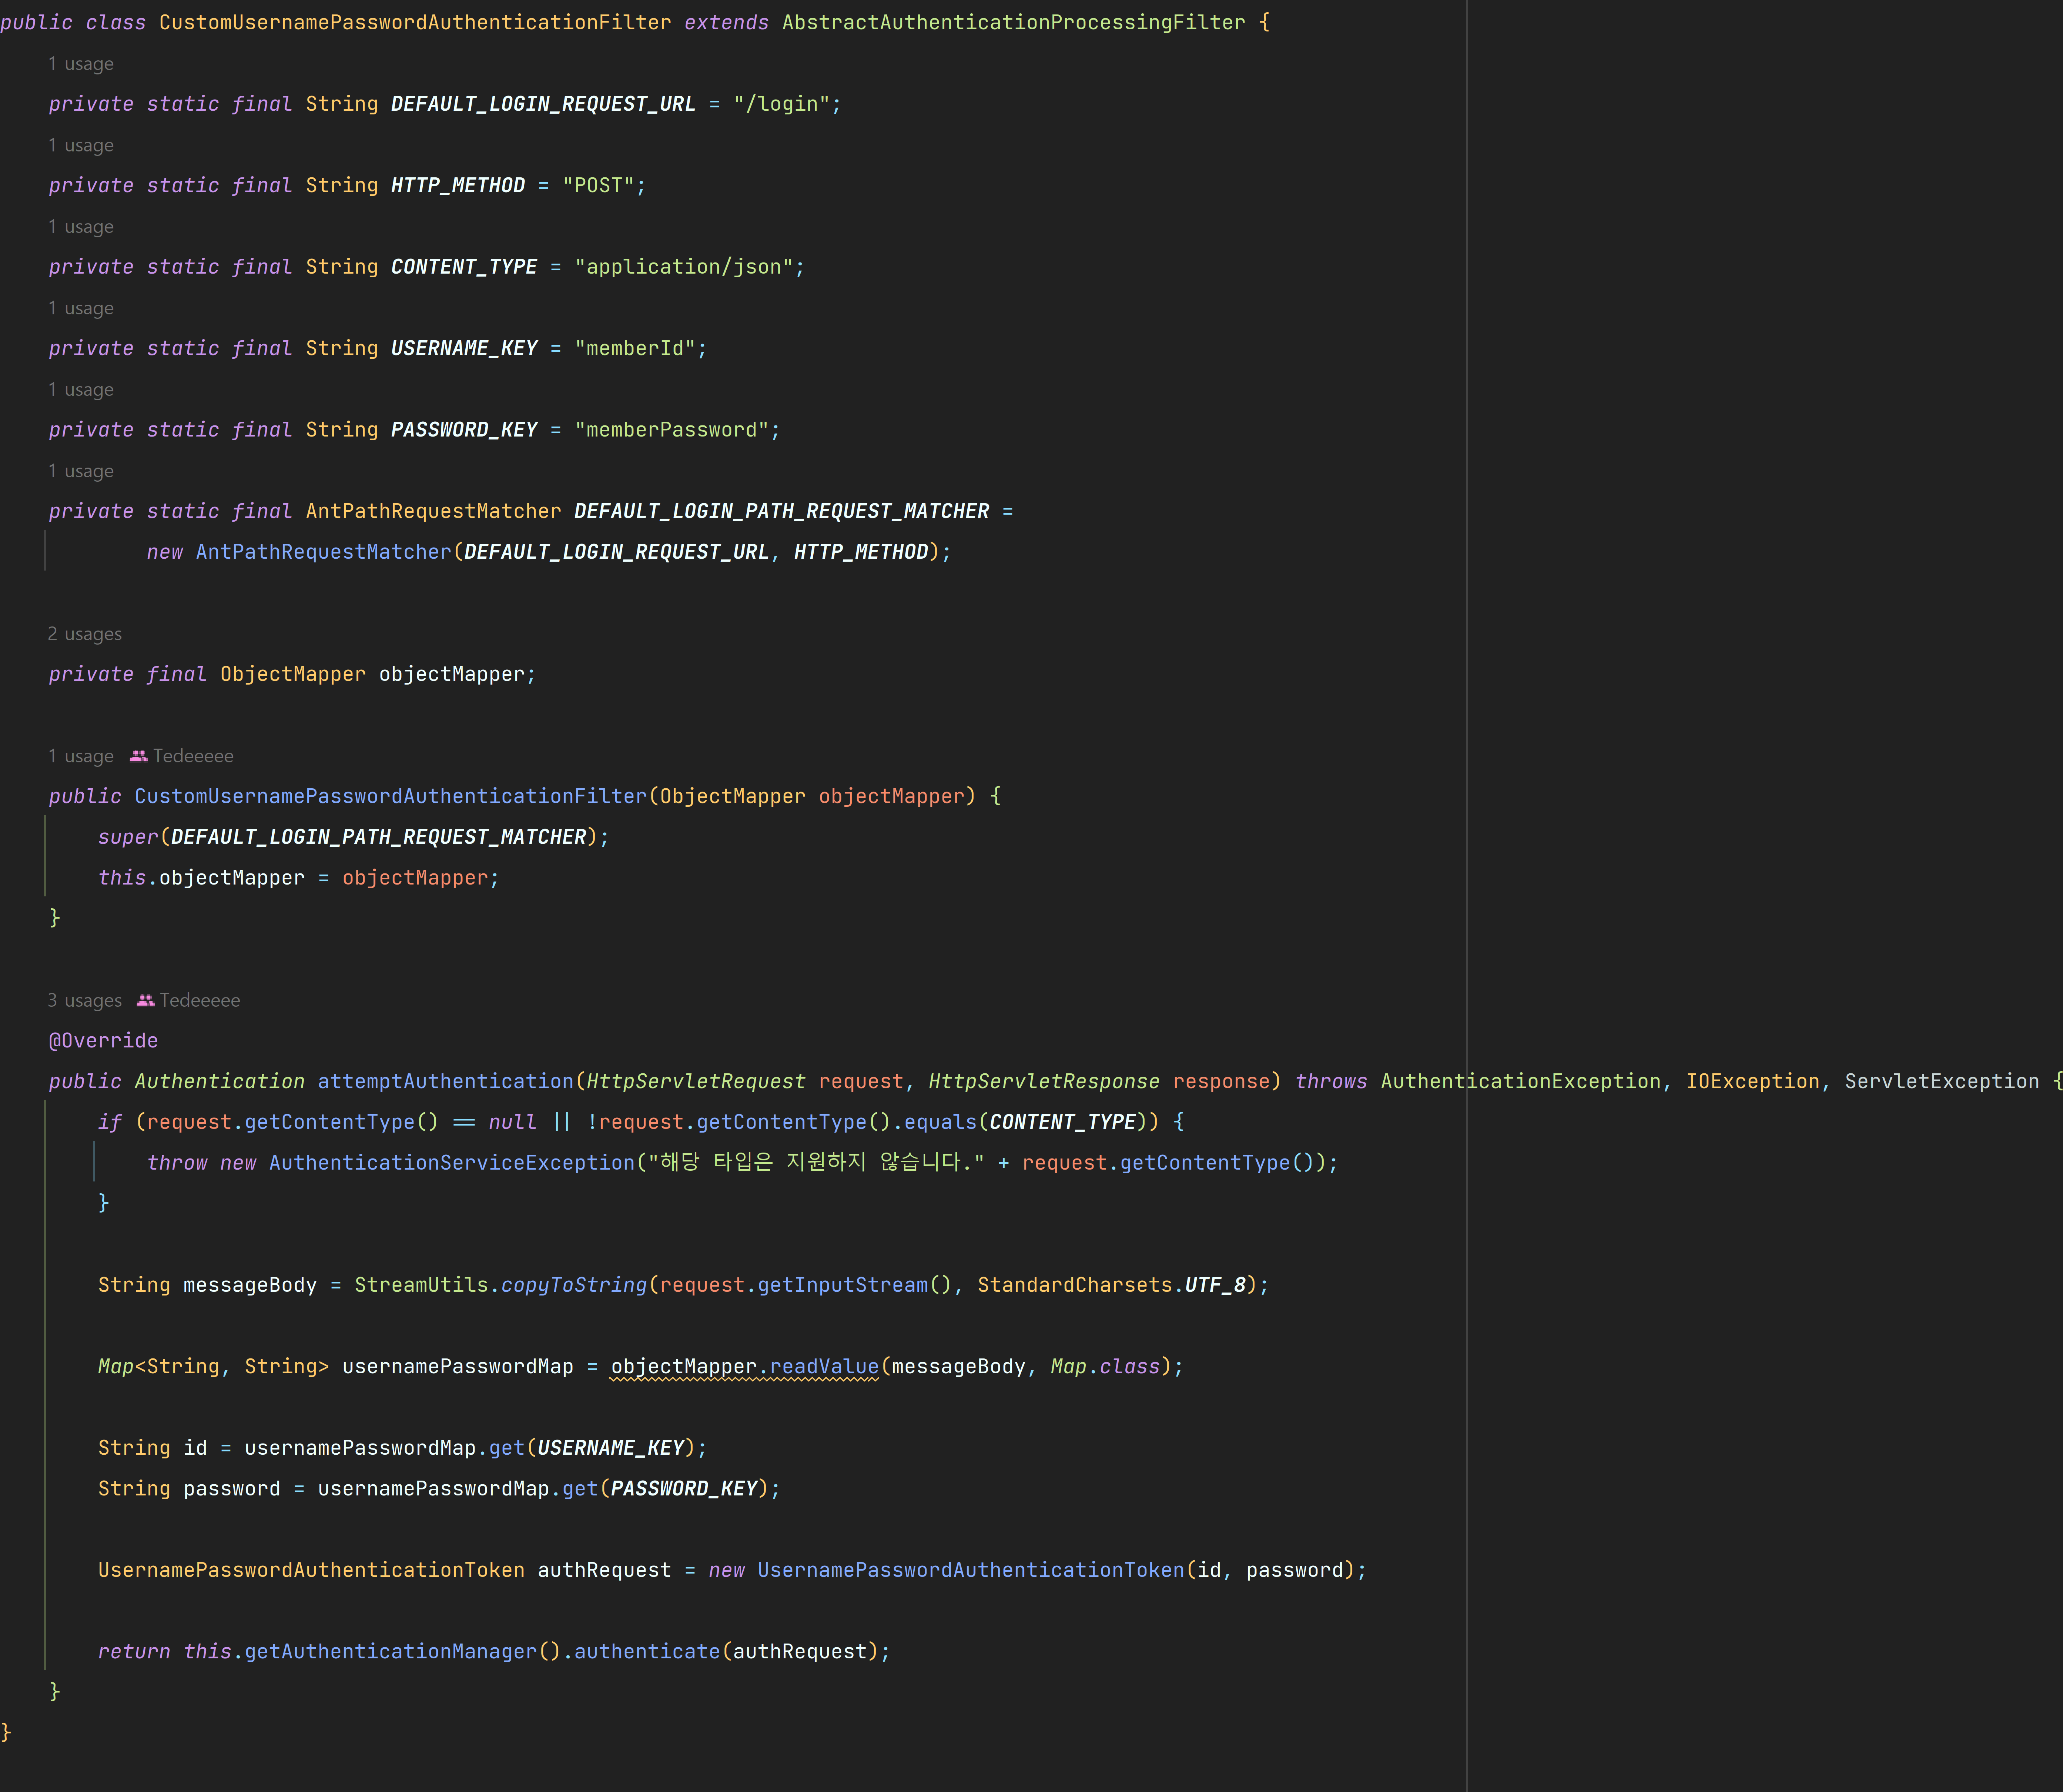This screenshot has height=1792, width=2063.
Task: Click Map.class argument in readValue
Action: coord(1105,1367)
